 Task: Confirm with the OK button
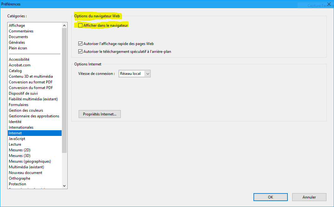(x=270, y=197)
